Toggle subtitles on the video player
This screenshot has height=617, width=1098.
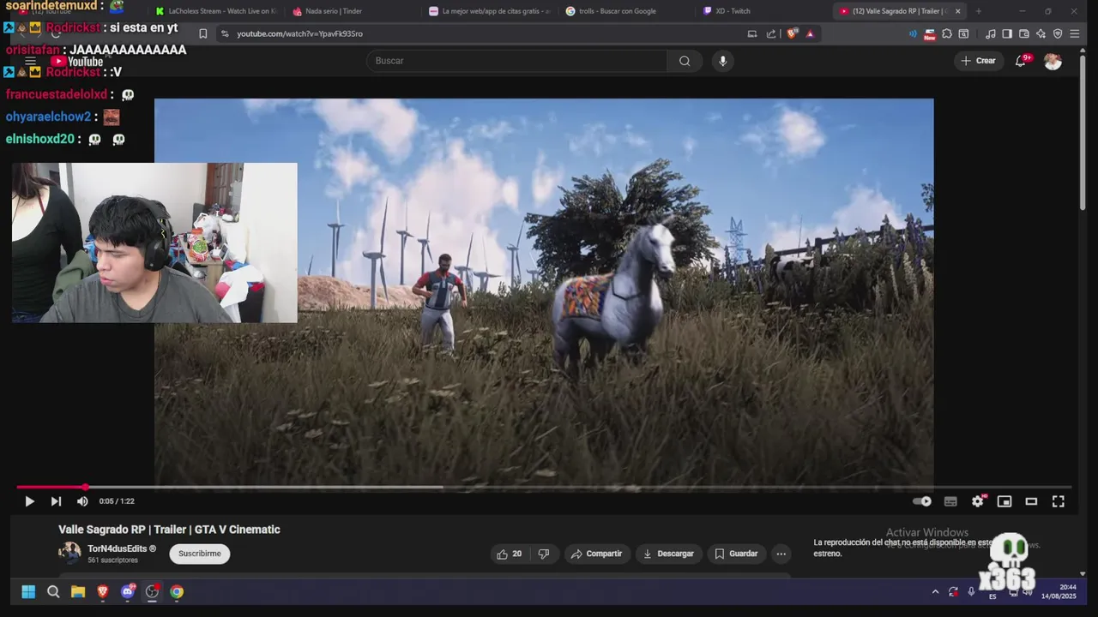pyautogui.click(x=950, y=501)
